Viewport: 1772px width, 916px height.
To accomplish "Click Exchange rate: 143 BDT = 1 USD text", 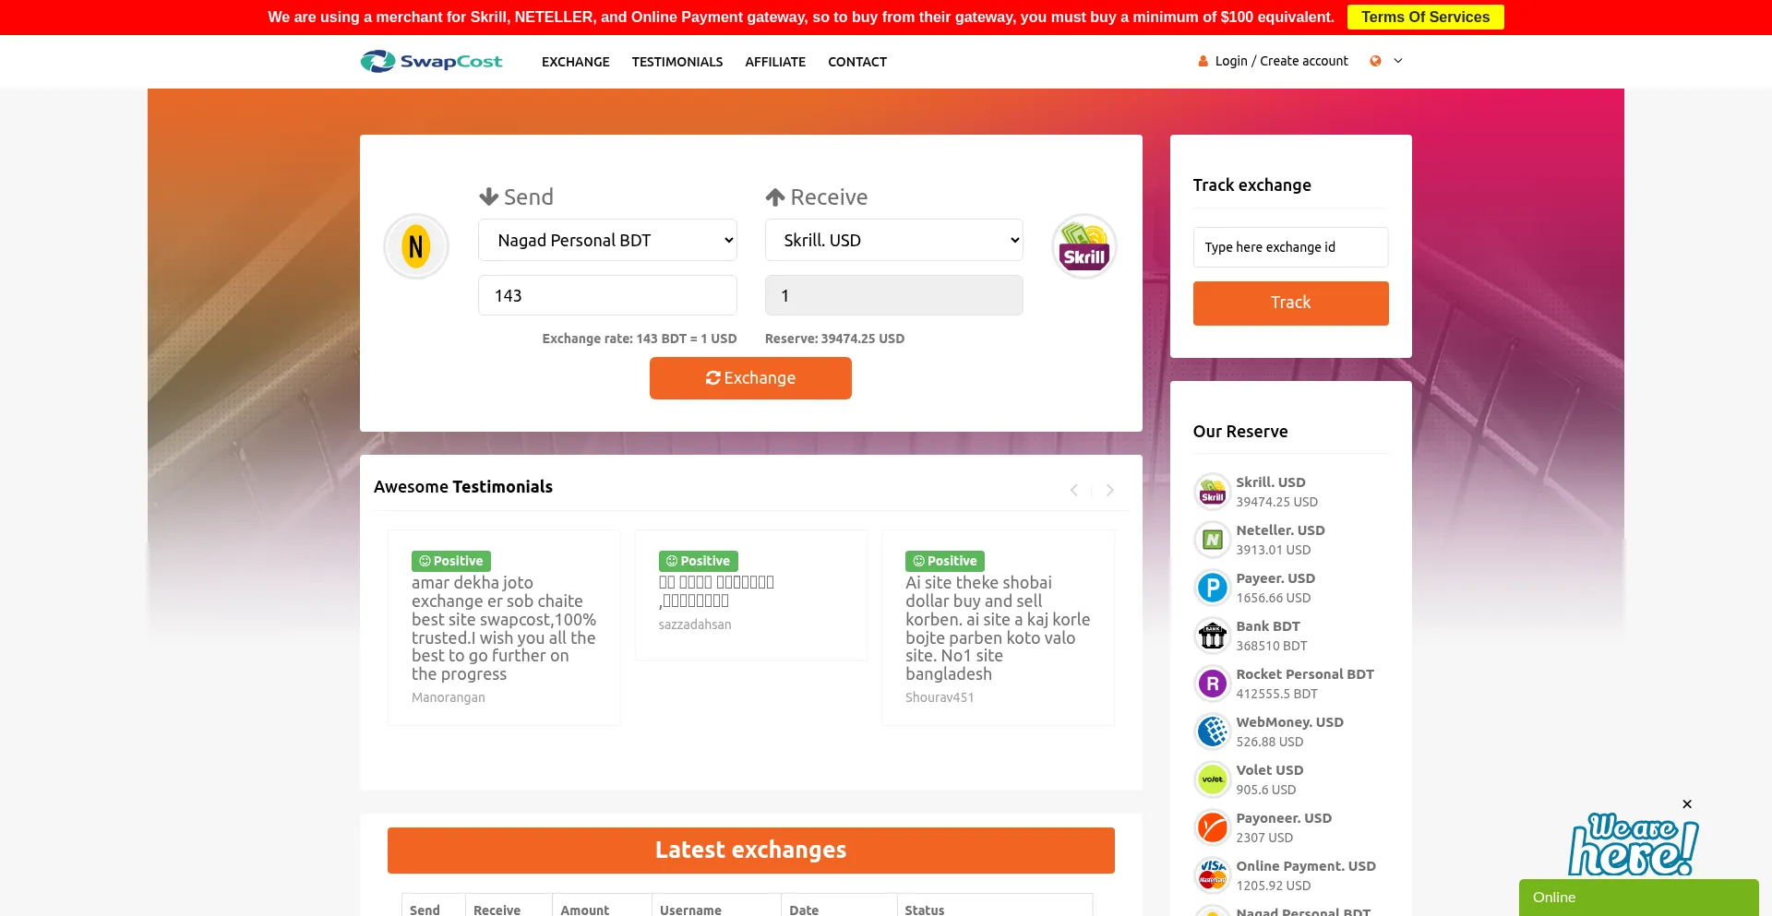I will (640, 339).
